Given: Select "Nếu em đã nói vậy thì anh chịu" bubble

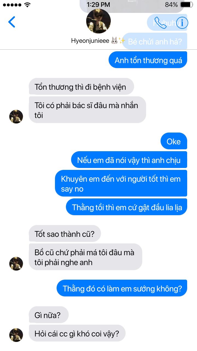Looking at the screenshot, I should point(129,160).
